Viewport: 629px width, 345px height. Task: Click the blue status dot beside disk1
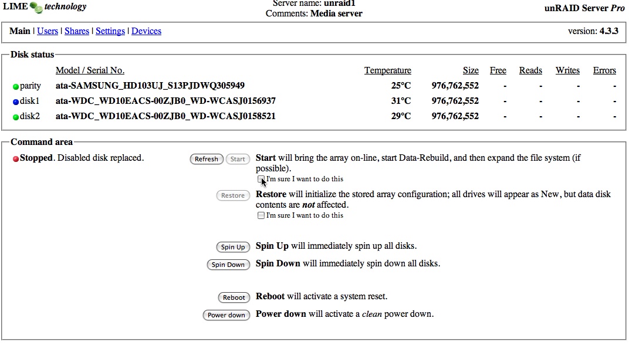click(16, 102)
